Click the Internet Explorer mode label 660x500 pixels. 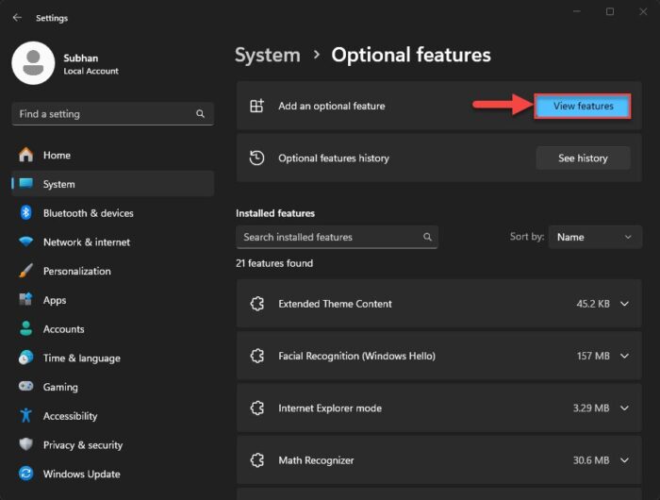click(330, 408)
